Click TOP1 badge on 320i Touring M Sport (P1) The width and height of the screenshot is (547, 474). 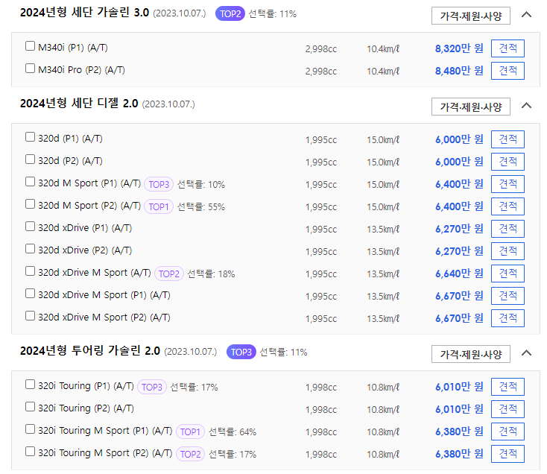[x=190, y=432]
